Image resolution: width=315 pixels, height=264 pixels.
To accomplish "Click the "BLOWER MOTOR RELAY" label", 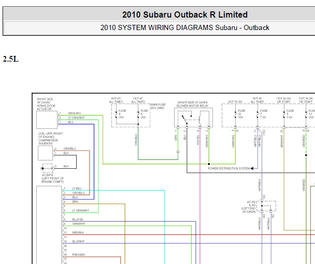I will (192, 106).
